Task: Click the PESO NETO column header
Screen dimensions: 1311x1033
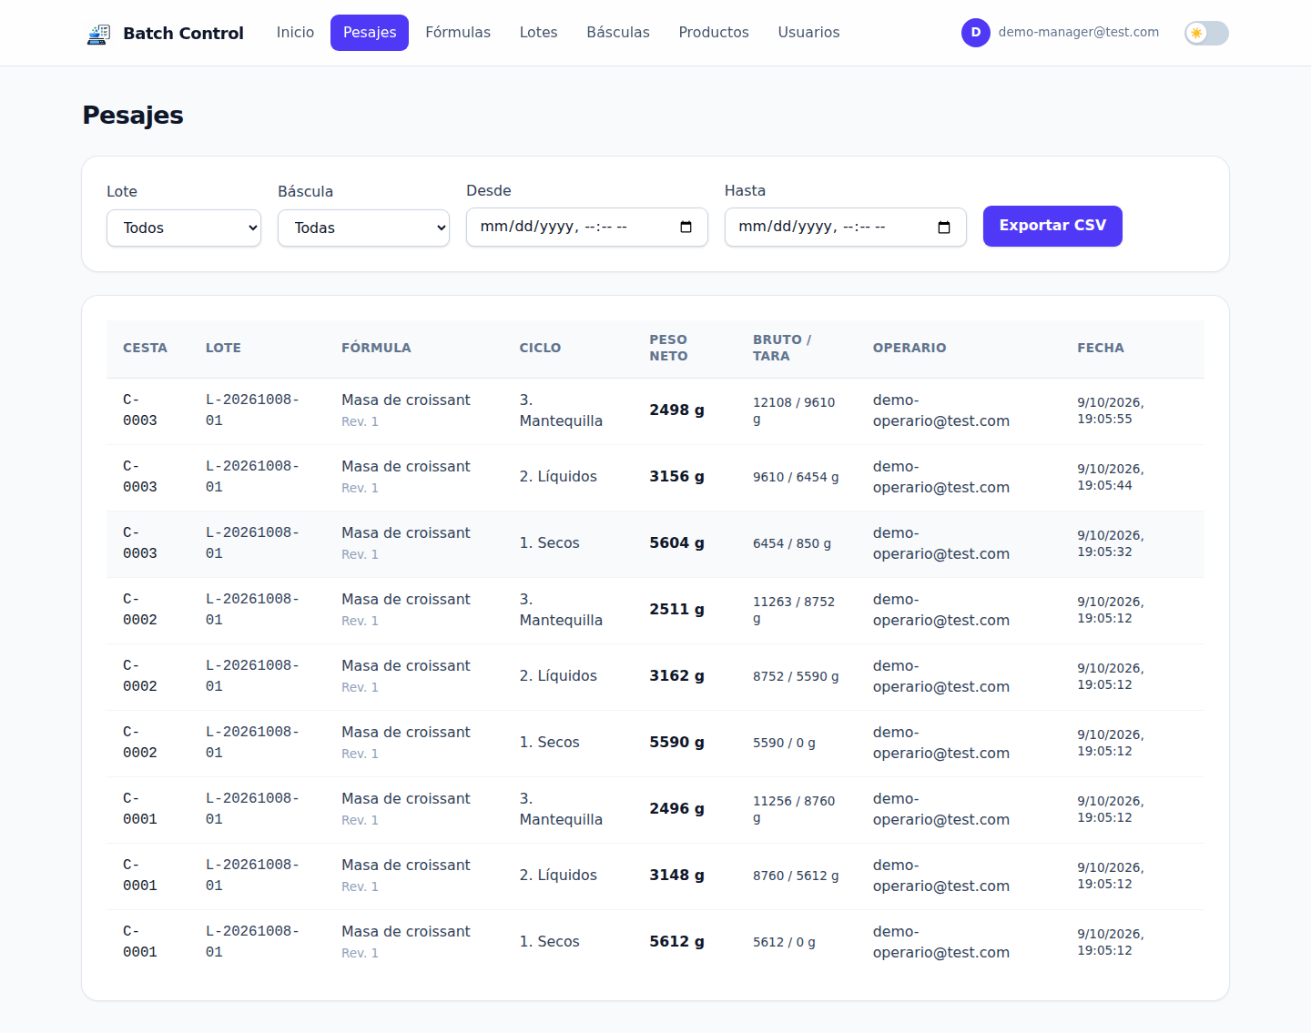Action: [x=668, y=348]
